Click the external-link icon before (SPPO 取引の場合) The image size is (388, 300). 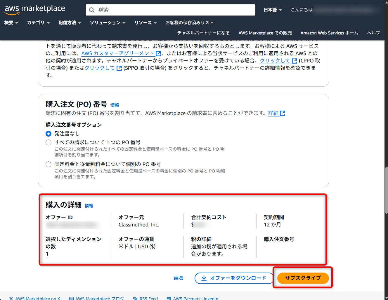119,68
